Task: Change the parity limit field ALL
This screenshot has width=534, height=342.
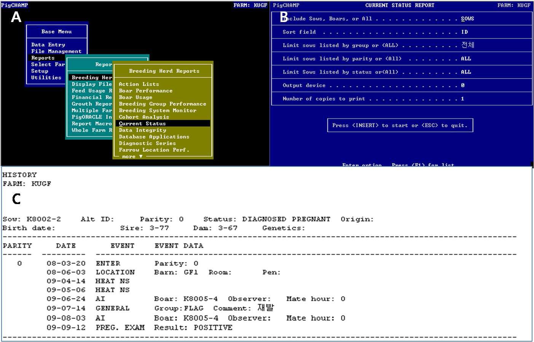Action: click(466, 59)
